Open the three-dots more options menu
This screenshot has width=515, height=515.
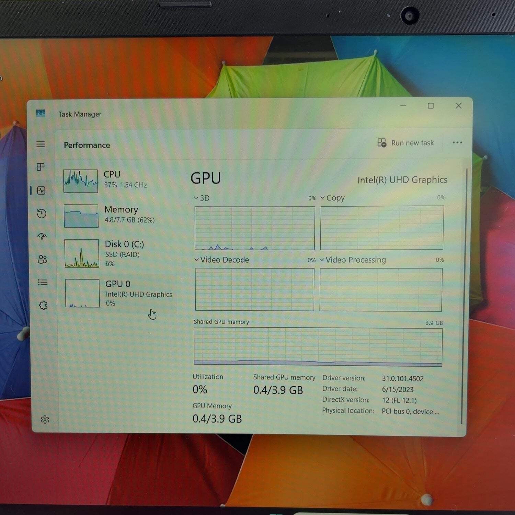click(457, 142)
